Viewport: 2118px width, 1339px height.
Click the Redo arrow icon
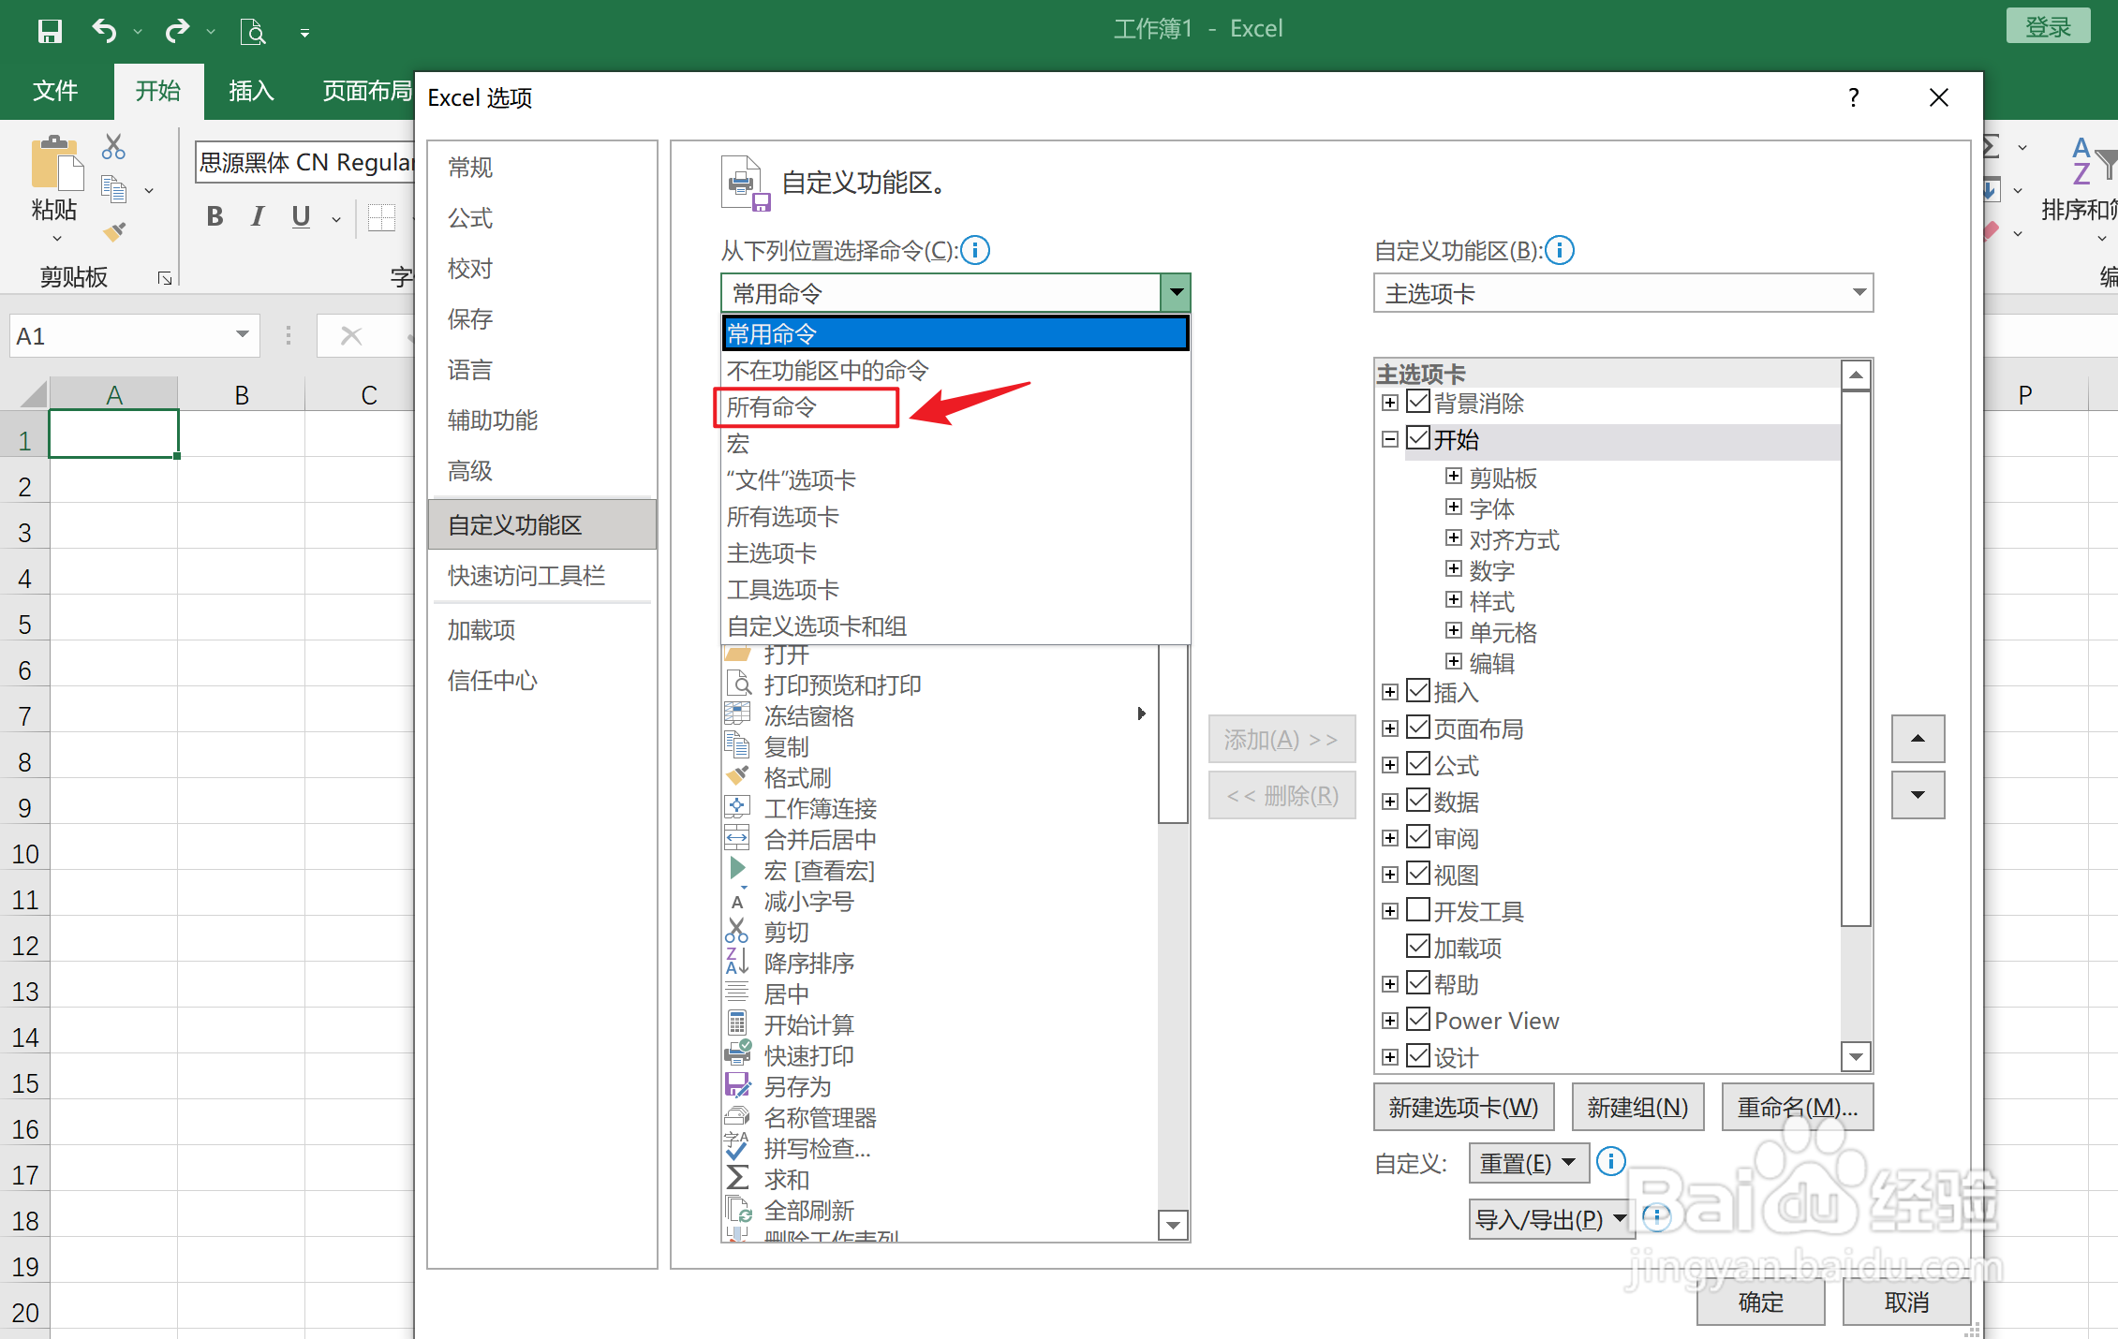pos(176,31)
